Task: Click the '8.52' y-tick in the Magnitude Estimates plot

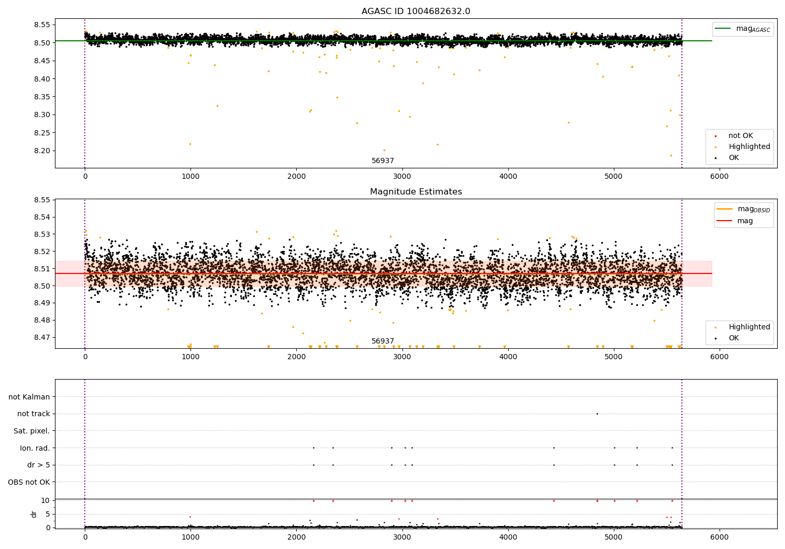Action: pyautogui.click(x=41, y=252)
